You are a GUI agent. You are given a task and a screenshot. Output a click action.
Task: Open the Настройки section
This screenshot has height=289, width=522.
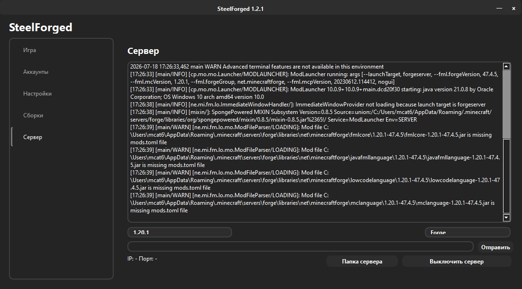pyautogui.click(x=37, y=94)
